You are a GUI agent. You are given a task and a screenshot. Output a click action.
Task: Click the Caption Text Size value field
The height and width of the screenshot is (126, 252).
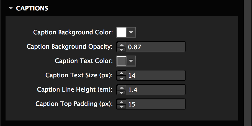click(155, 75)
